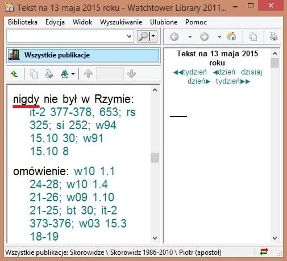Open the Wyszukiwanie menu

(121, 22)
